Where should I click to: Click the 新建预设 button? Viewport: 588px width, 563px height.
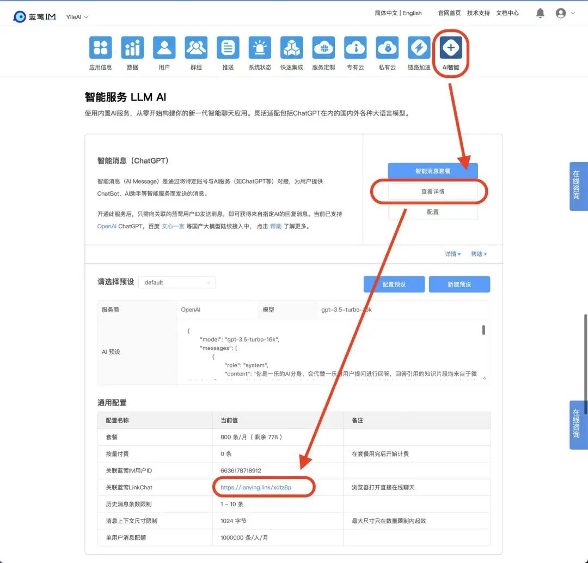tap(460, 284)
